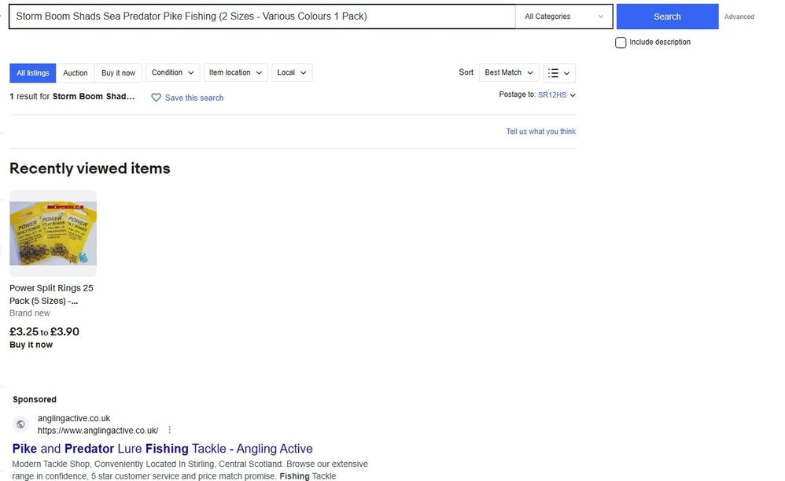
Task: Click the Tell us what you think link
Action: click(x=540, y=131)
